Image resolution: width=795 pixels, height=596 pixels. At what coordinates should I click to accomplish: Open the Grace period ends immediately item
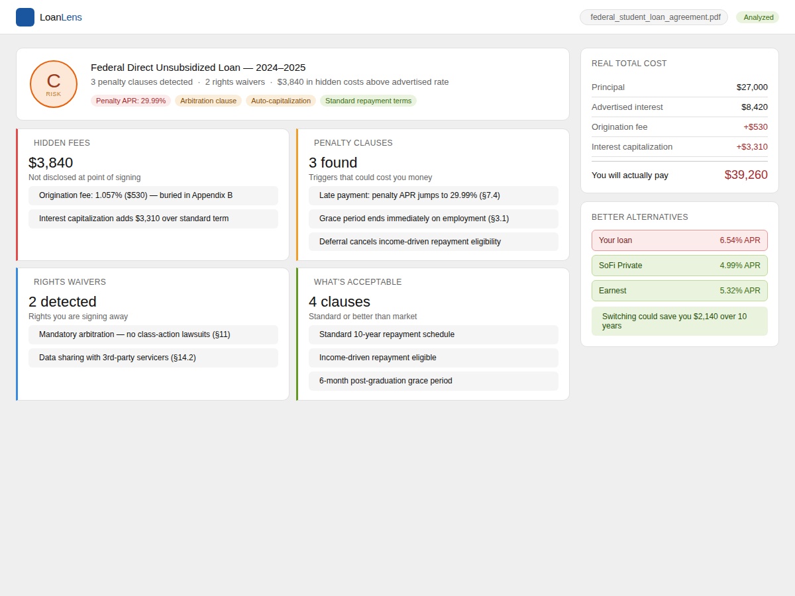click(433, 219)
